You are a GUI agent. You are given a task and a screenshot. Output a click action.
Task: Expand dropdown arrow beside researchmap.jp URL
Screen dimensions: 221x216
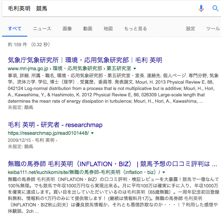92,133
